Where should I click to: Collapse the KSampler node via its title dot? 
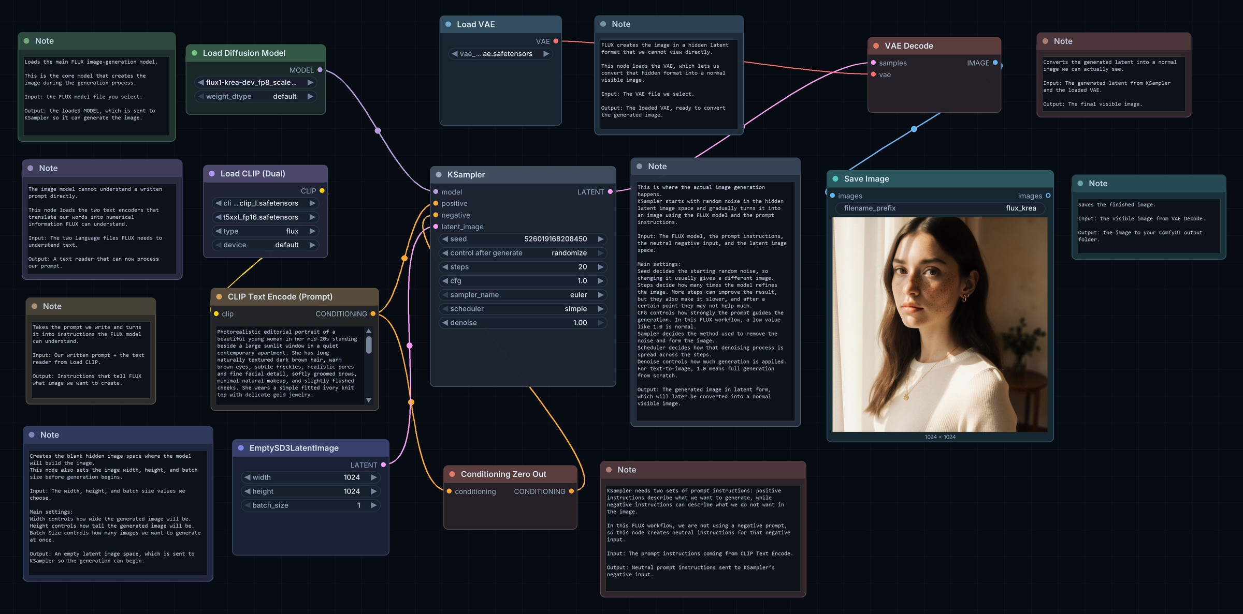tap(439, 175)
